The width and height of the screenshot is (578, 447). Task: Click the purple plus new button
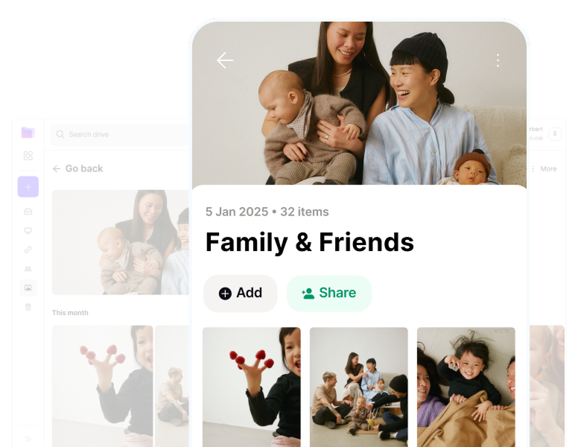click(x=28, y=186)
